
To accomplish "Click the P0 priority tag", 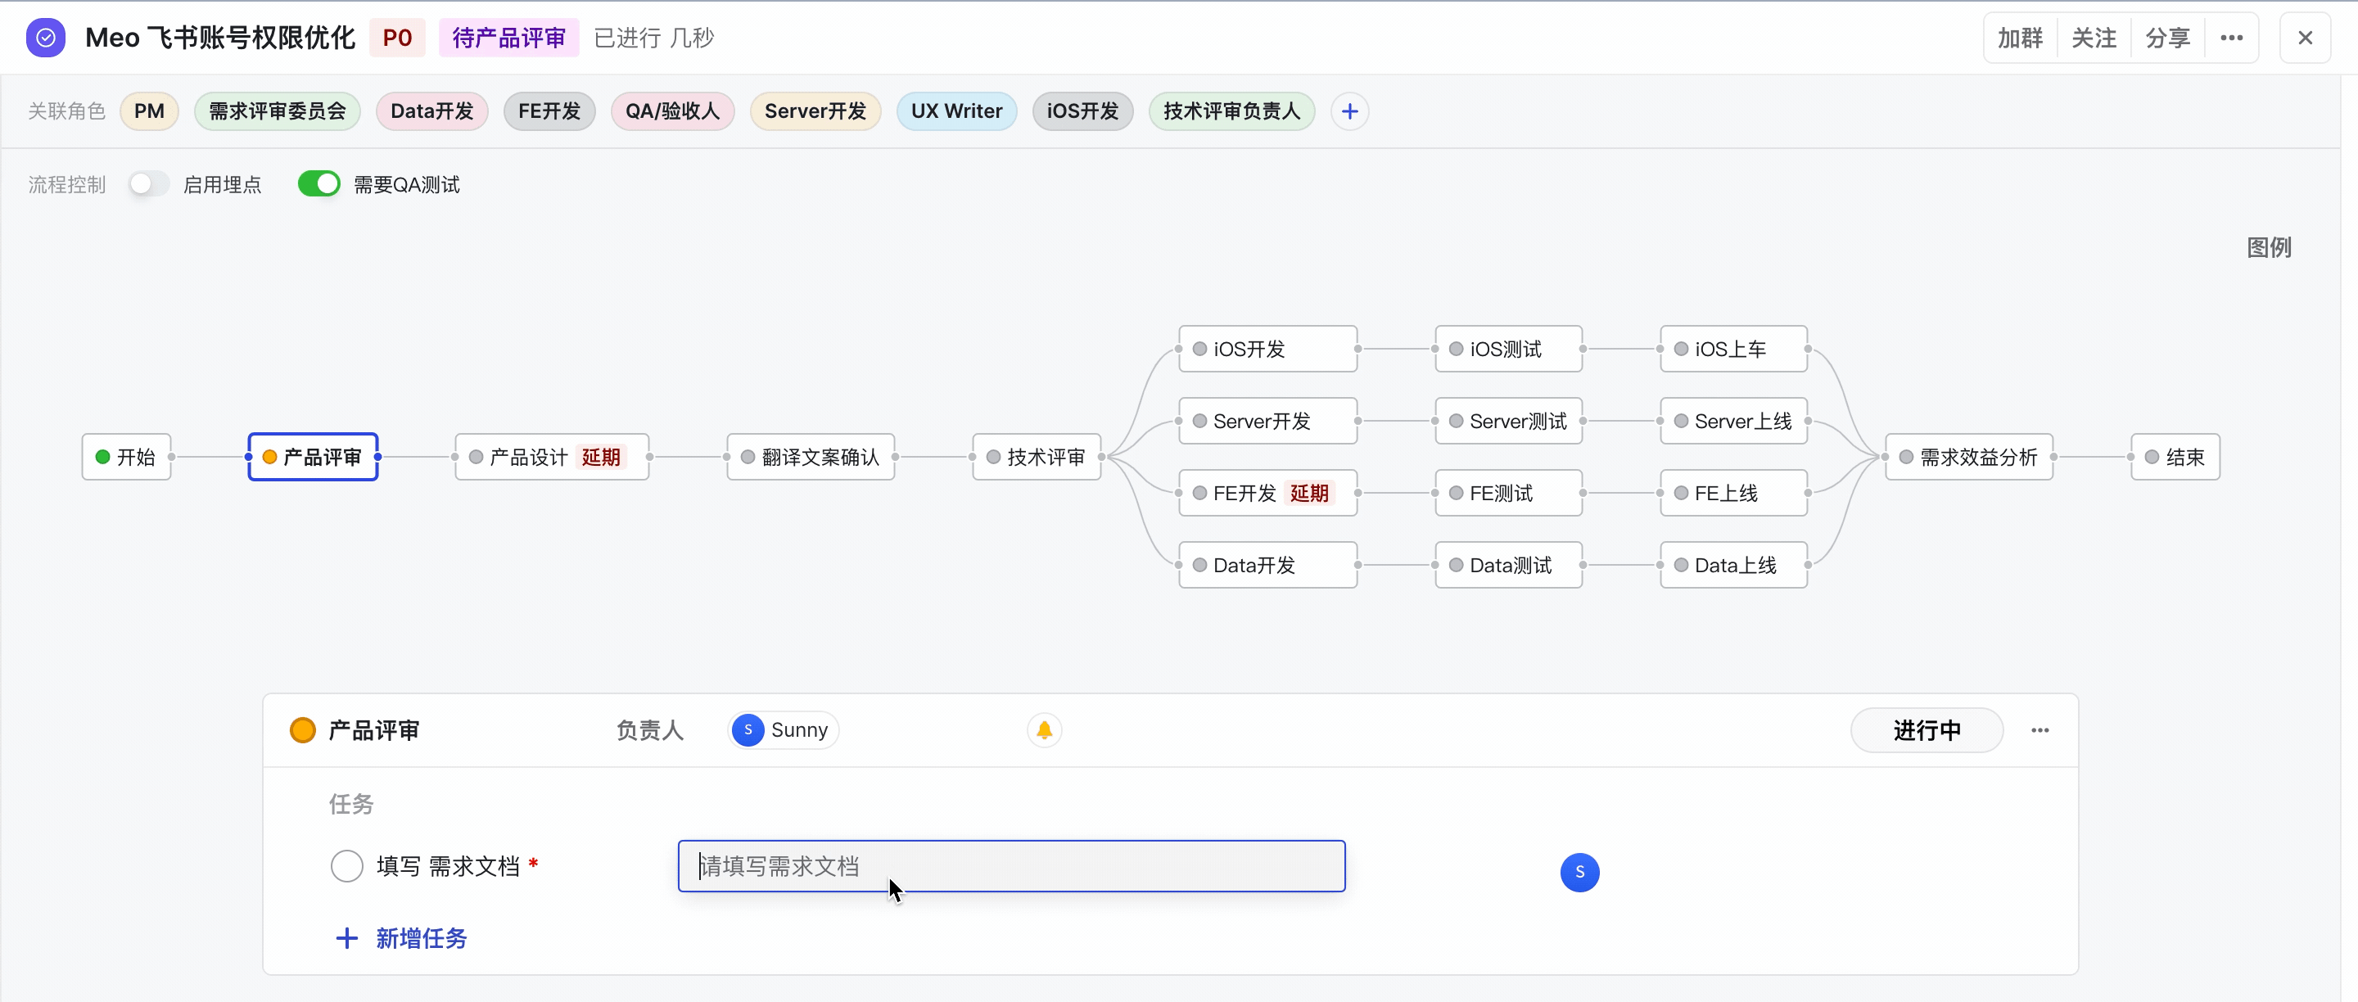I will click(396, 38).
